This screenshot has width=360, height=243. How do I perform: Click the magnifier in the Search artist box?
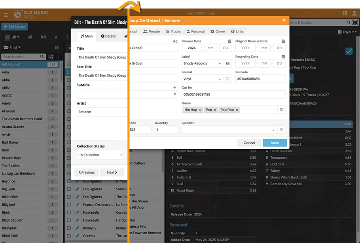[42, 57]
